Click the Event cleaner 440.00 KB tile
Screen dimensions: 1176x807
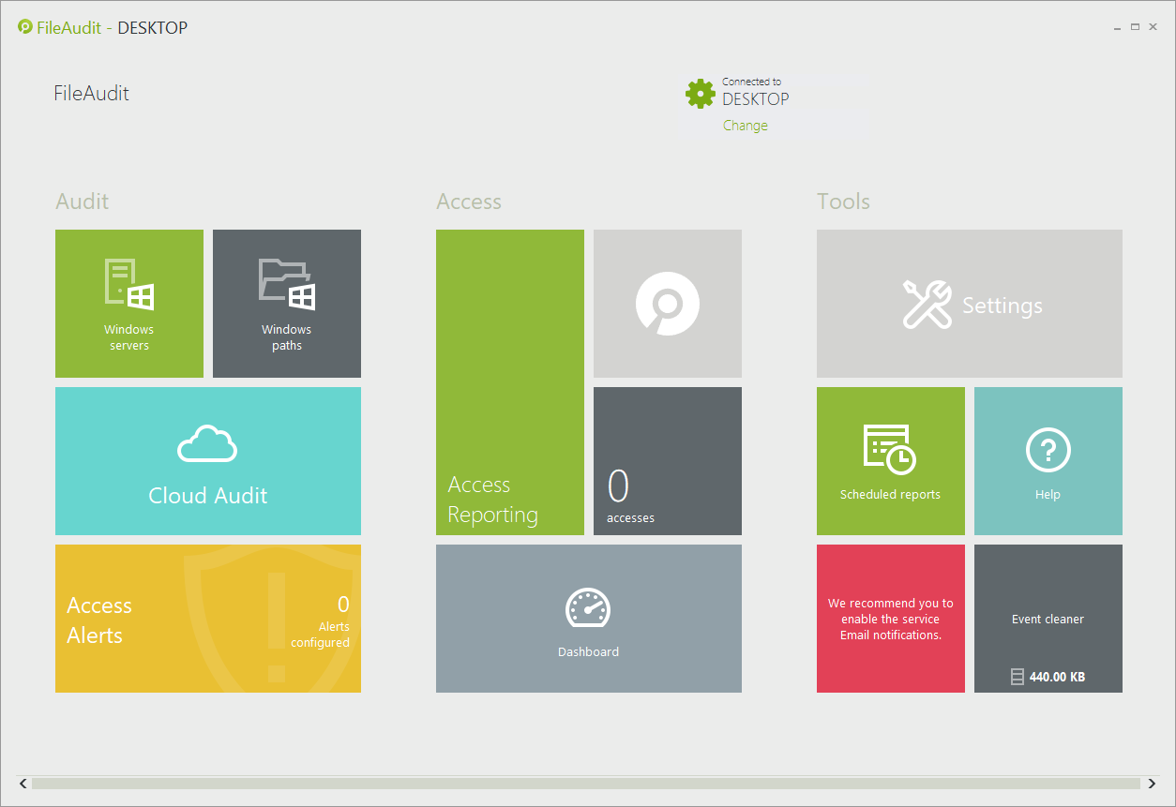point(1048,618)
